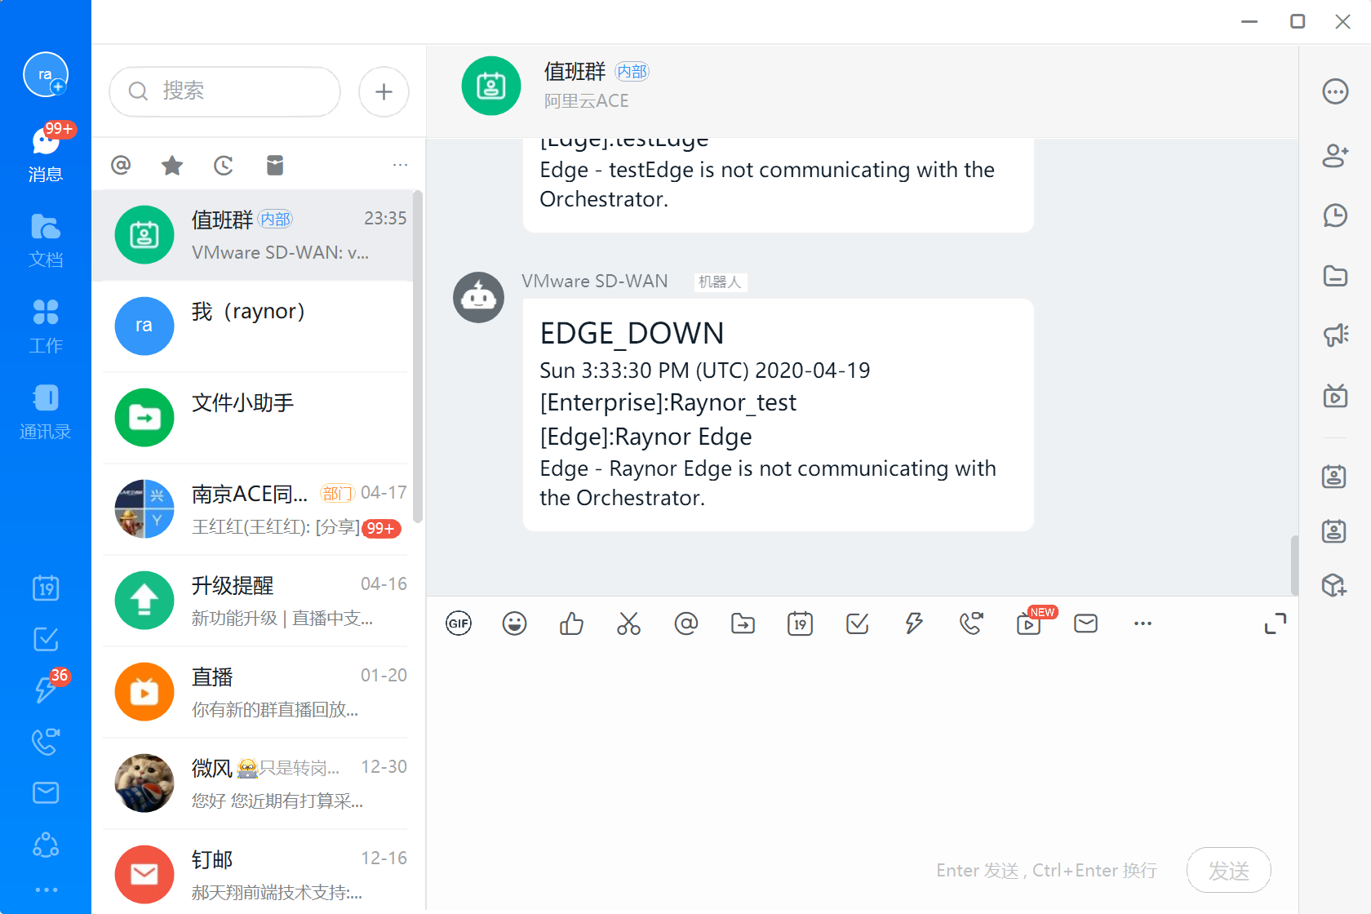The image size is (1371, 914).
Task: Click the plus button next to search
Action: click(x=384, y=91)
